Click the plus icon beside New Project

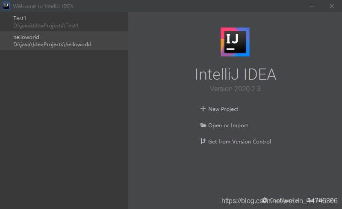point(203,109)
